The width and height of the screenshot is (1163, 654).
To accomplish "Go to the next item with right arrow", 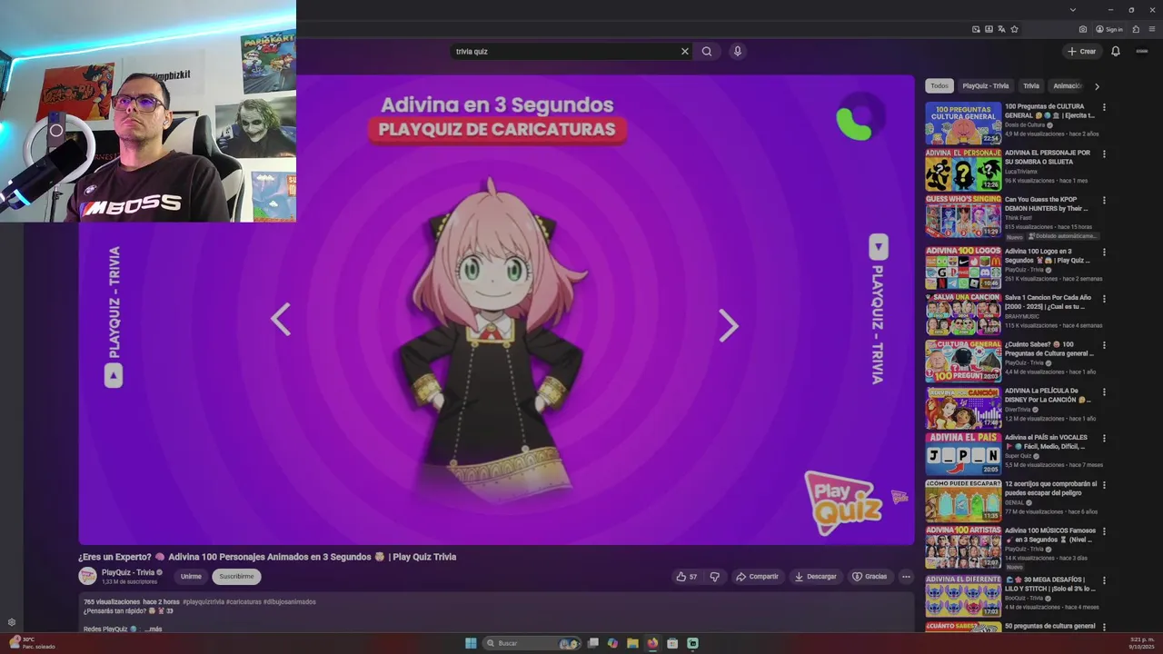I will coord(729,325).
